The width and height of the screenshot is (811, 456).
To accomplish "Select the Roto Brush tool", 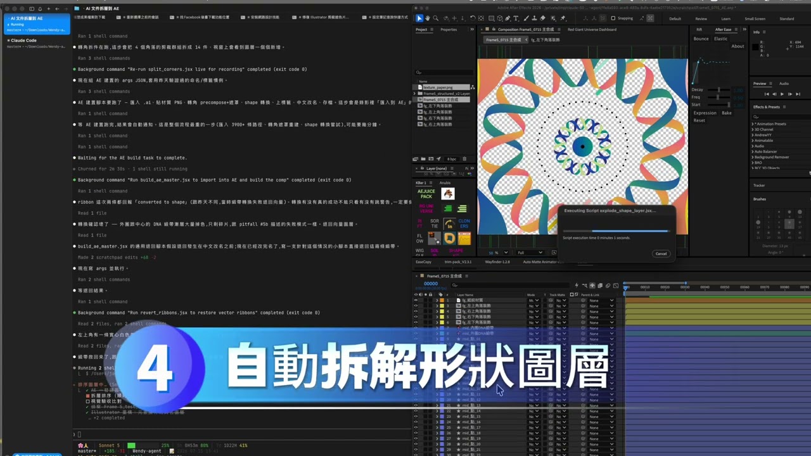I will pyautogui.click(x=553, y=18).
